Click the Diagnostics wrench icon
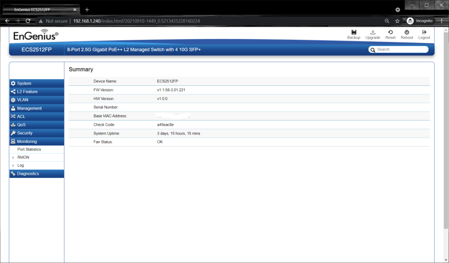Viewport: 449px width, 263px height. (x=13, y=174)
